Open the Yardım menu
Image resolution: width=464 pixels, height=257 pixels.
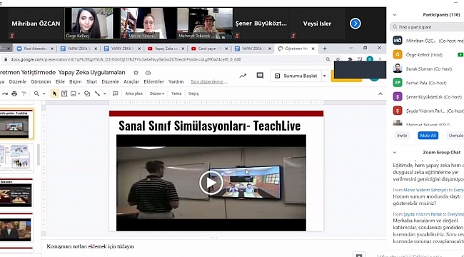pyautogui.click(x=176, y=81)
